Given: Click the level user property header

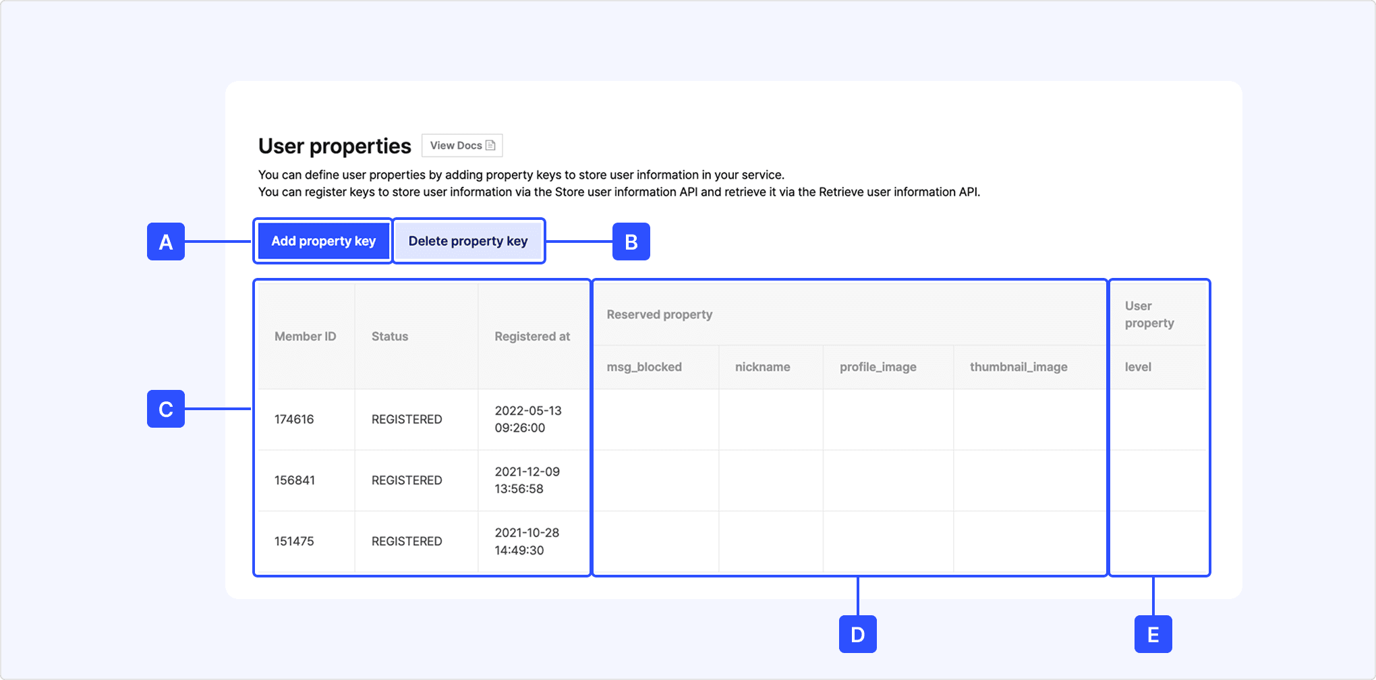Looking at the screenshot, I should pos(1138,367).
